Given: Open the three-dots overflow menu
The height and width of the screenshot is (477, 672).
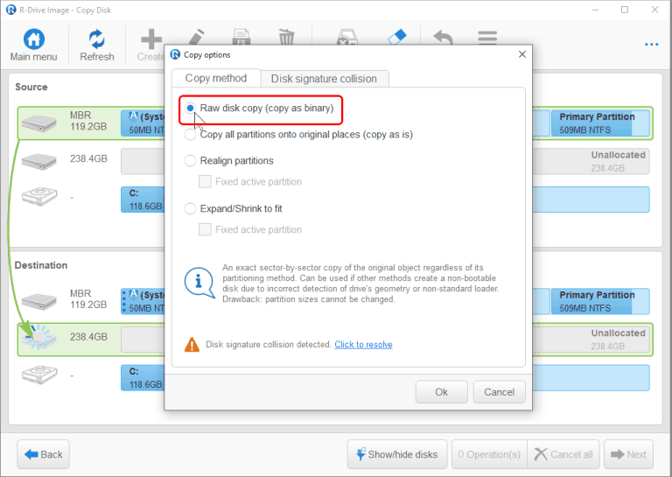Looking at the screenshot, I should pos(651,44).
